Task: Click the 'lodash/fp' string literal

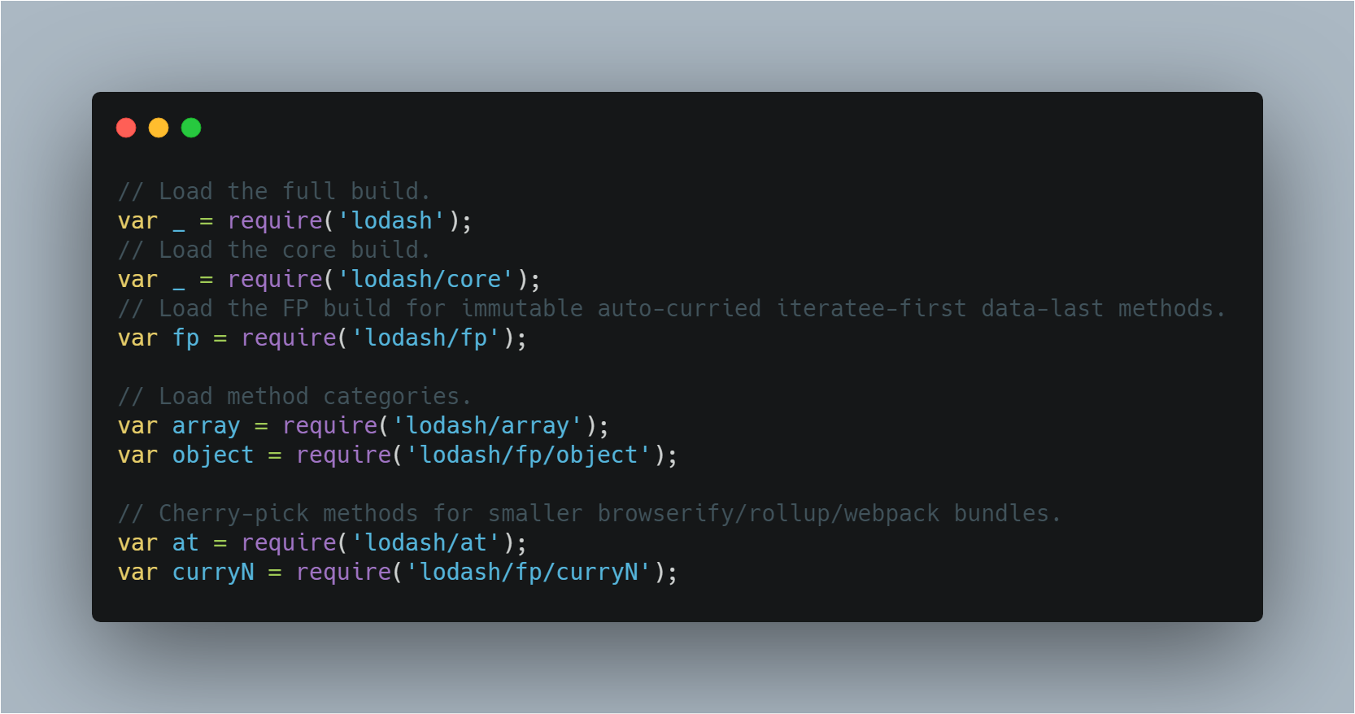Action: (x=425, y=337)
